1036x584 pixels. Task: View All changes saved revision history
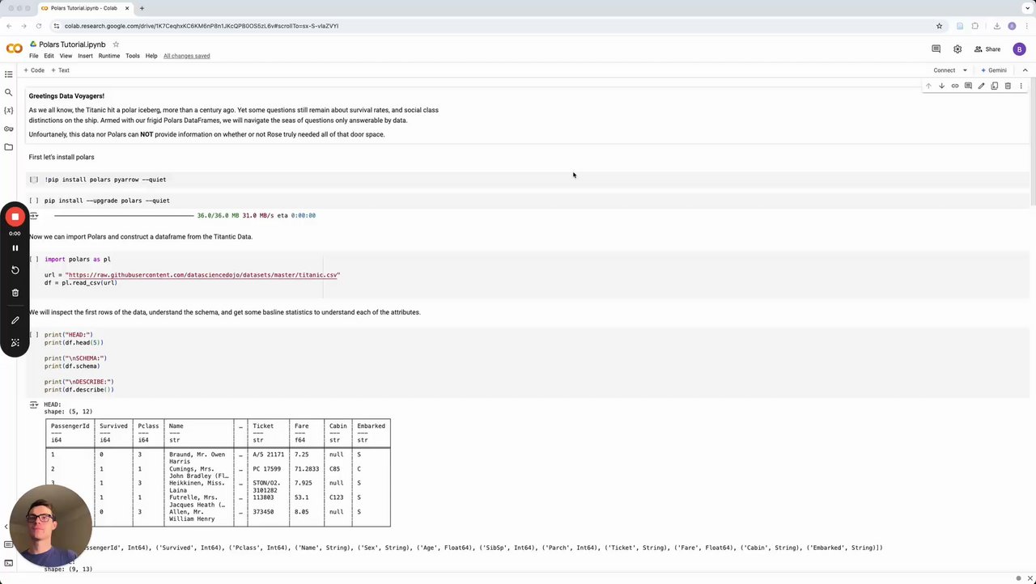click(x=186, y=56)
